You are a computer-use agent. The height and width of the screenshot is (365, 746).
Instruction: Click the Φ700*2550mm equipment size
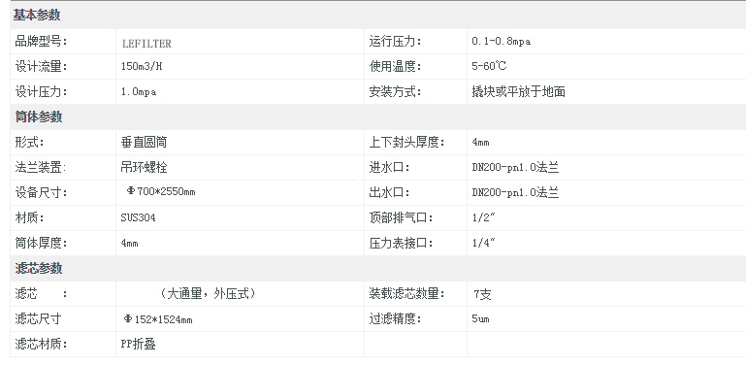pyautogui.click(x=161, y=192)
